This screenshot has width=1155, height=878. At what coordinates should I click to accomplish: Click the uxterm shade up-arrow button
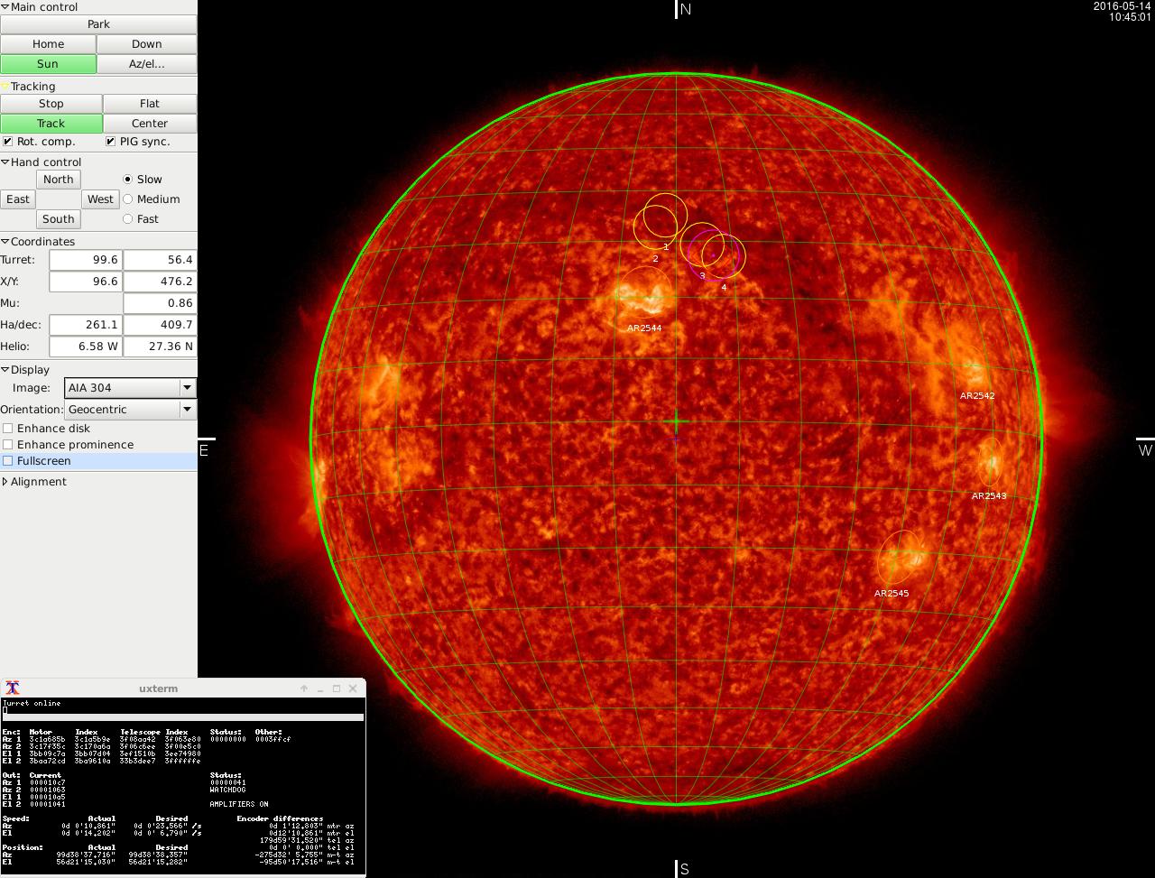coord(304,689)
